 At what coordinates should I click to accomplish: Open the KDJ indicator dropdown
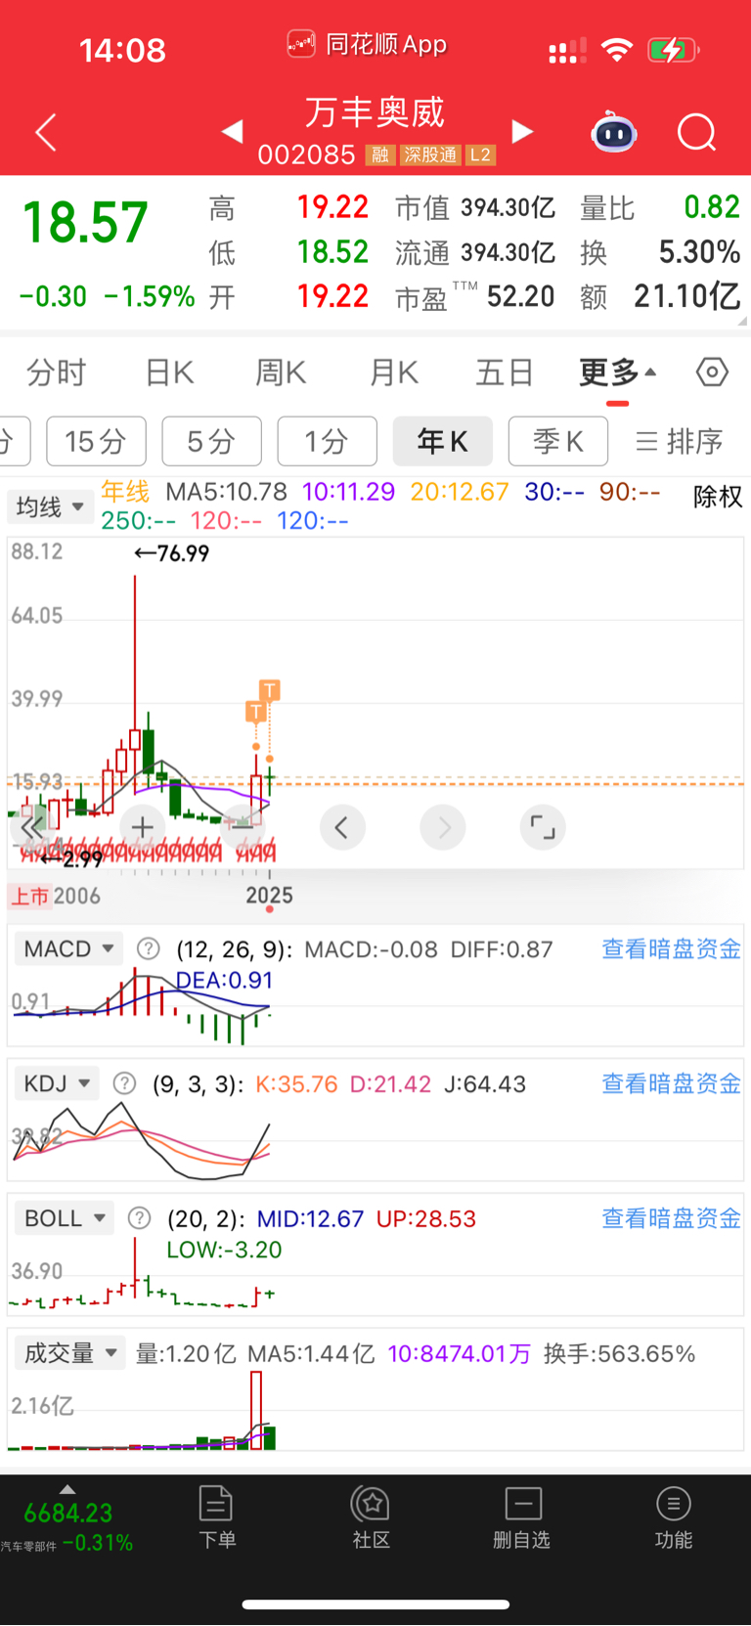pos(57,1083)
